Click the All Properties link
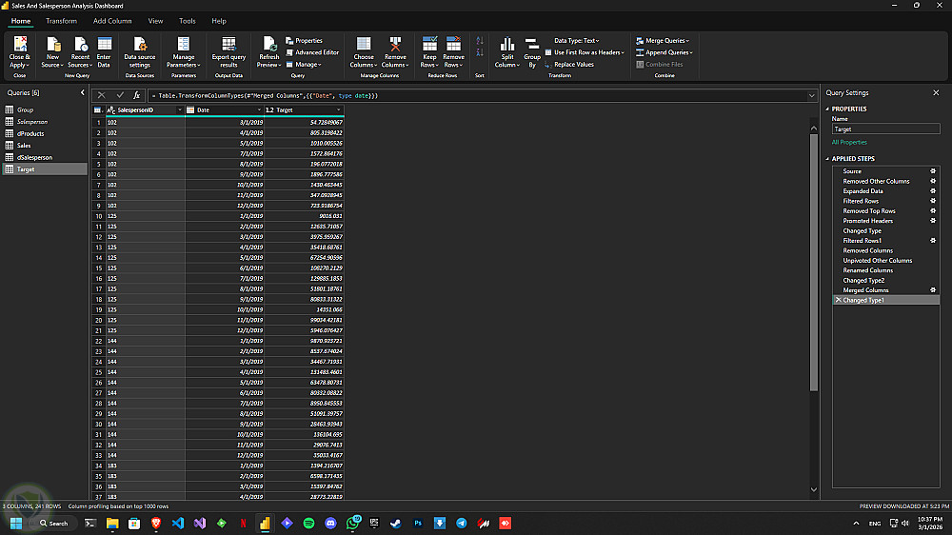 tap(849, 142)
